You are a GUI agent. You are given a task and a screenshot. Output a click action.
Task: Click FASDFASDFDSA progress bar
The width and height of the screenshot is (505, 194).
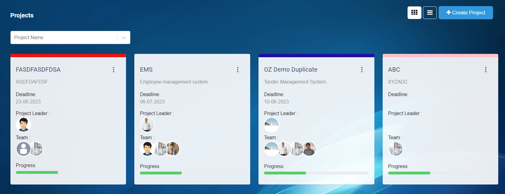click(x=68, y=173)
